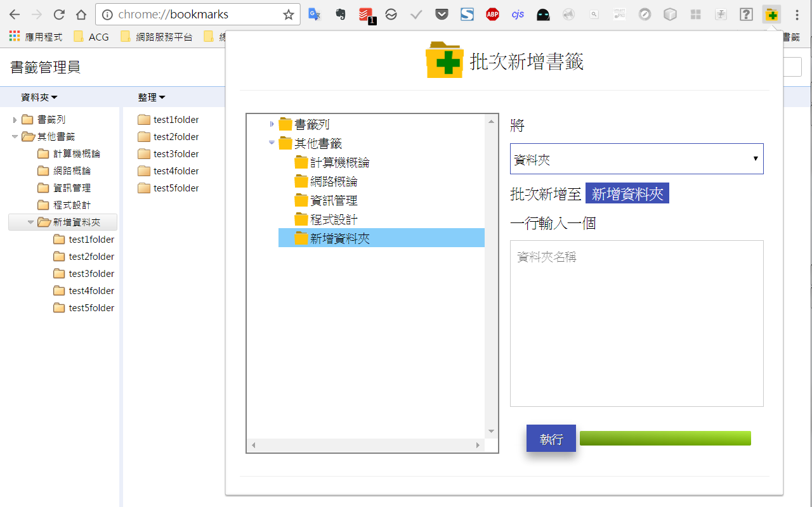
Task: Open the blue S extension icon
Action: click(467, 14)
